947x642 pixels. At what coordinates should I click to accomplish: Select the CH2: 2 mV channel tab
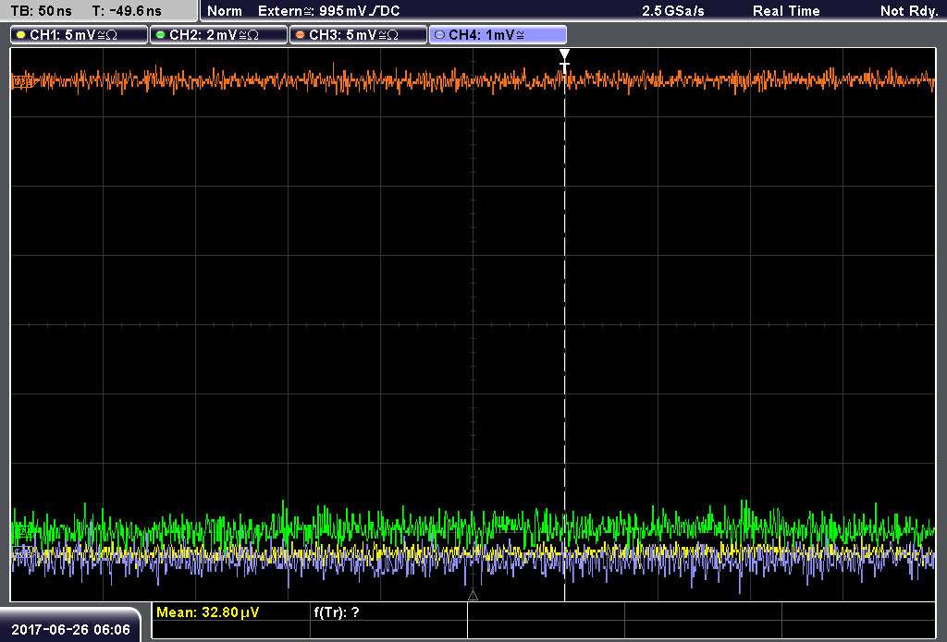(218, 35)
